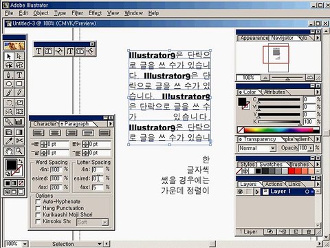
Task: Select the Paintbrush tool
Action: click(9, 92)
